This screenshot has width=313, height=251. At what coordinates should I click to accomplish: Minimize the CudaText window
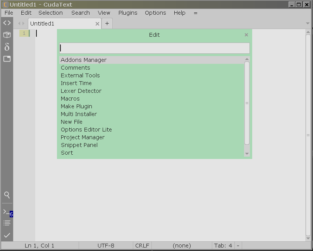point(292,5)
